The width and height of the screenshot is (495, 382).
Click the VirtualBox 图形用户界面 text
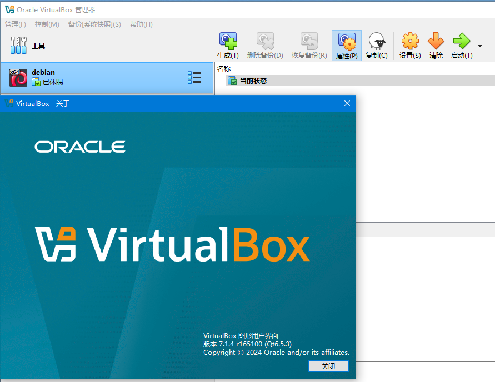click(241, 335)
